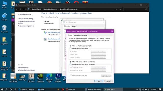Open the Acapella desktop folder
The width and height of the screenshot is (163, 91).
click(4, 53)
